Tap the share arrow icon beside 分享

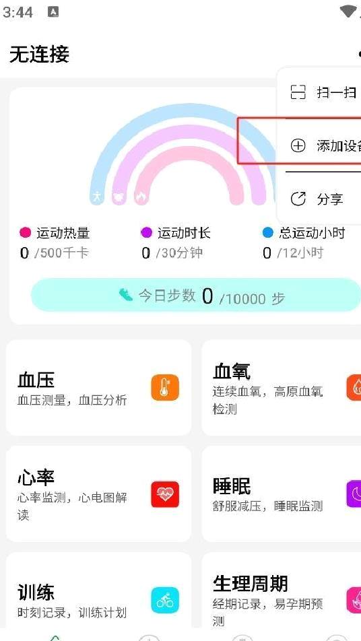[298, 199]
